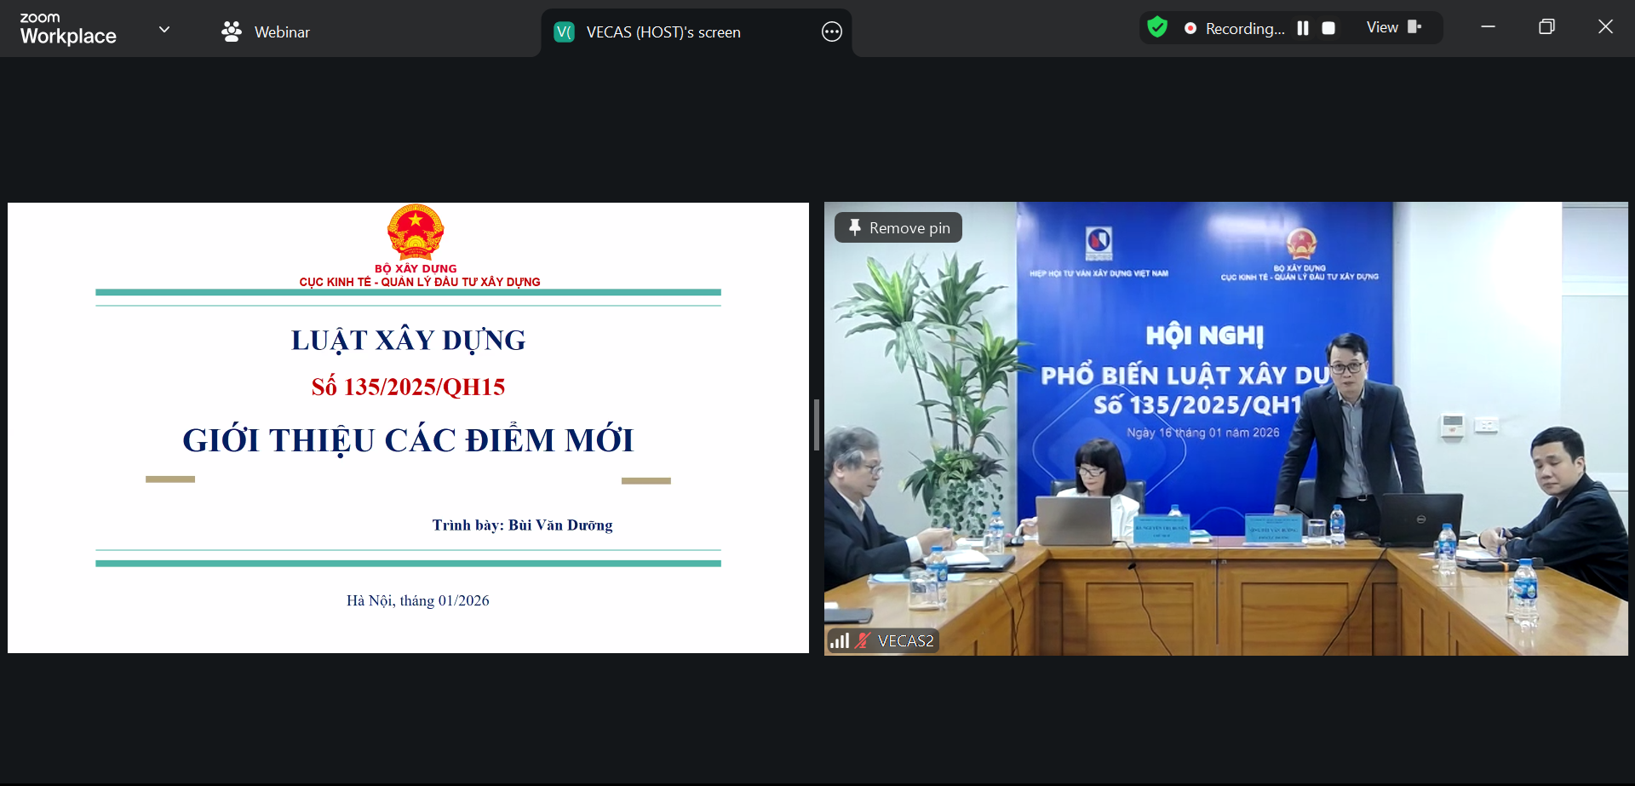
Task: Click the shared Luật Xây Dựng slide
Action: pyautogui.click(x=408, y=427)
